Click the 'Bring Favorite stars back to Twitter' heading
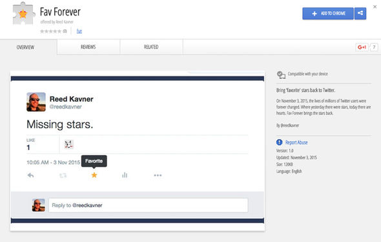The height and width of the screenshot is (242, 381). 305,91
